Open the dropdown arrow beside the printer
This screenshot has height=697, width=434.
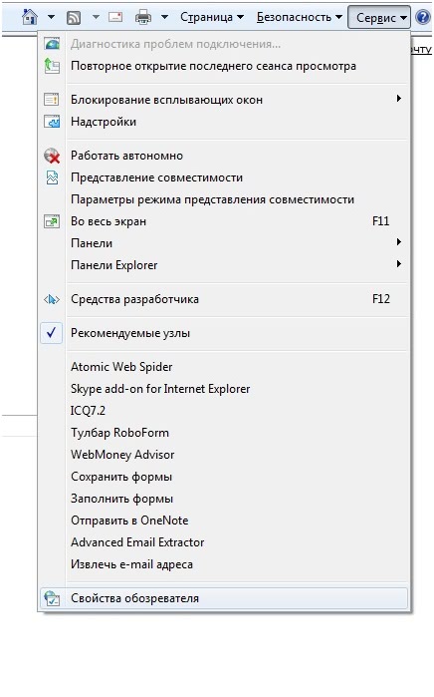point(164,17)
